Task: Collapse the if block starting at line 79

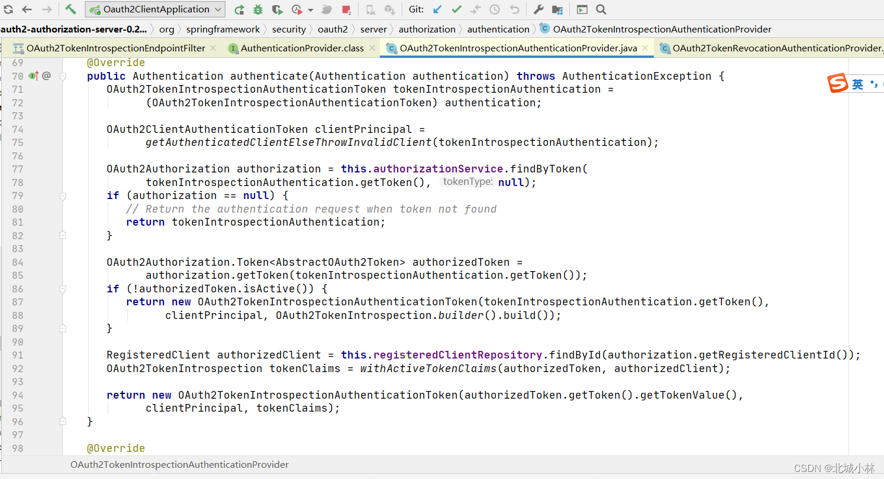Action: 63,195
